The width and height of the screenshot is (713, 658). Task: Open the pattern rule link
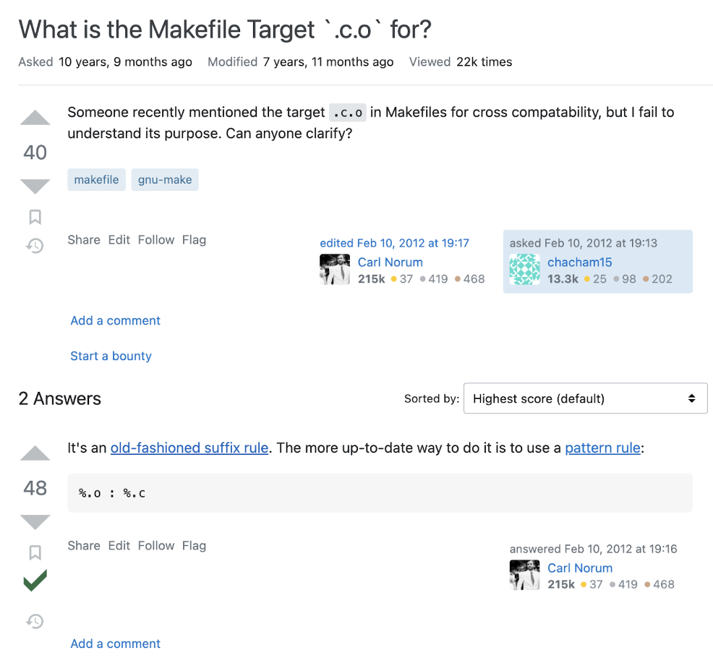coord(602,448)
